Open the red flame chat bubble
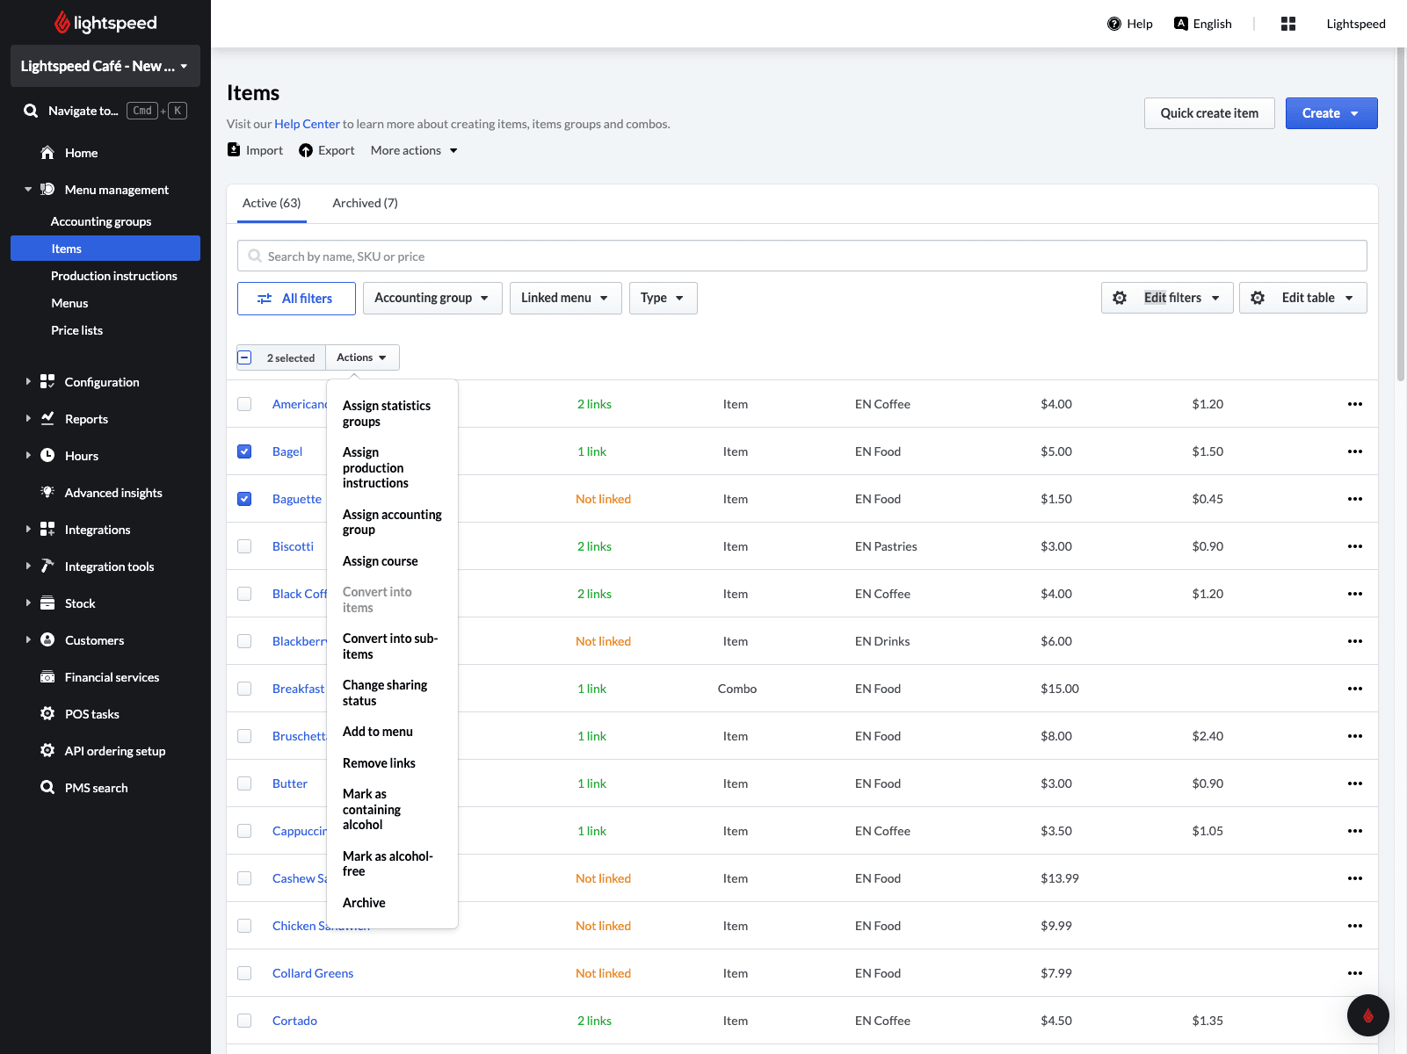 pyautogui.click(x=1367, y=1015)
